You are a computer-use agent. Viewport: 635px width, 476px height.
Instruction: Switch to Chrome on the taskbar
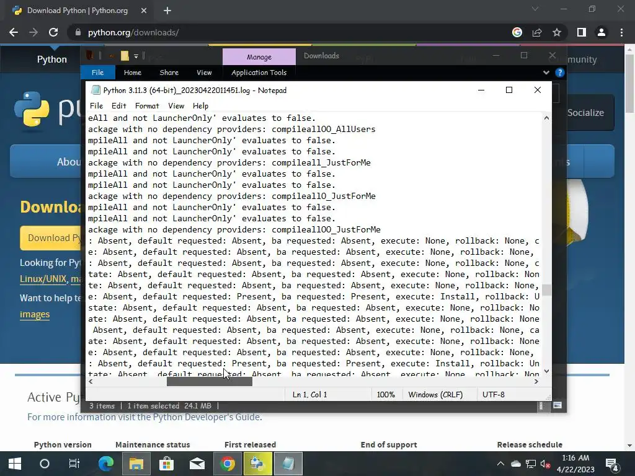pyautogui.click(x=227, y=464)
